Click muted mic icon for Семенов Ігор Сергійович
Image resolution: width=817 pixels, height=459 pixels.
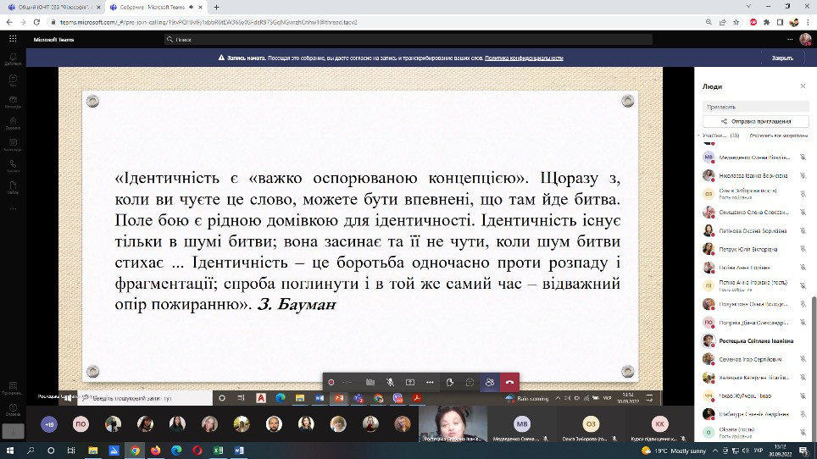803,359
